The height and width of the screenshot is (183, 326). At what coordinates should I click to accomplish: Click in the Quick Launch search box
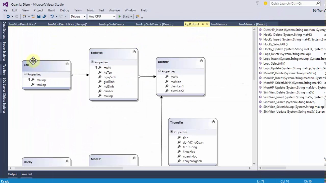(293, 3)
